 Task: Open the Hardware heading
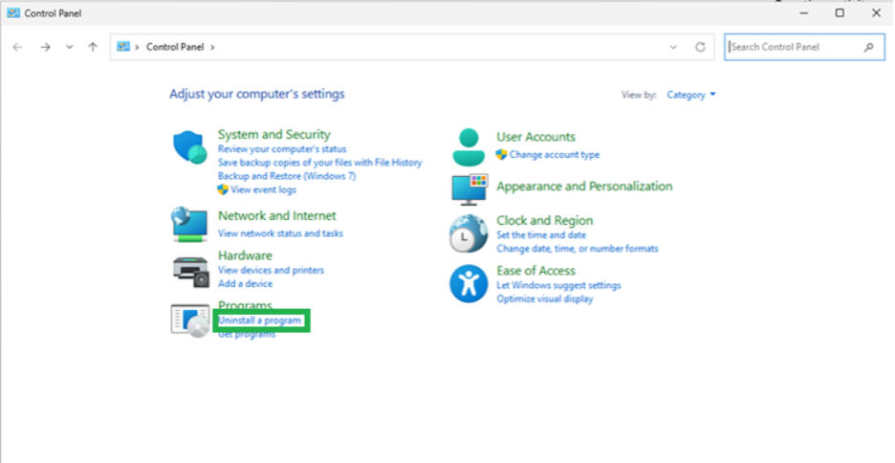pyautogui.click(x=245, y=255)
